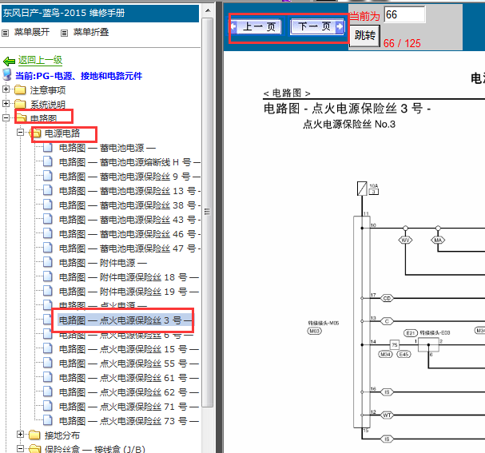Open 蓄电池电源保险丝 46 号 page
Screen dimensions: 485x453
pyautogui.click(x=129, y=234)
